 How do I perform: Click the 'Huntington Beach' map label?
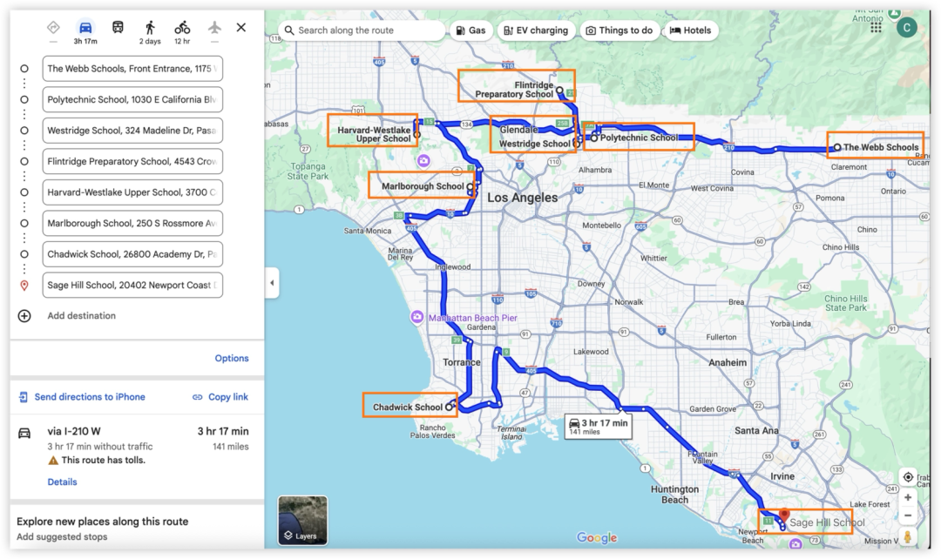[x=674, y=495]
